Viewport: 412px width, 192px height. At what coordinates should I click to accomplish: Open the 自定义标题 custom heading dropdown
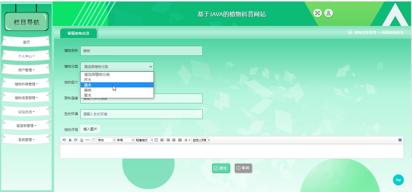[200, 140]
